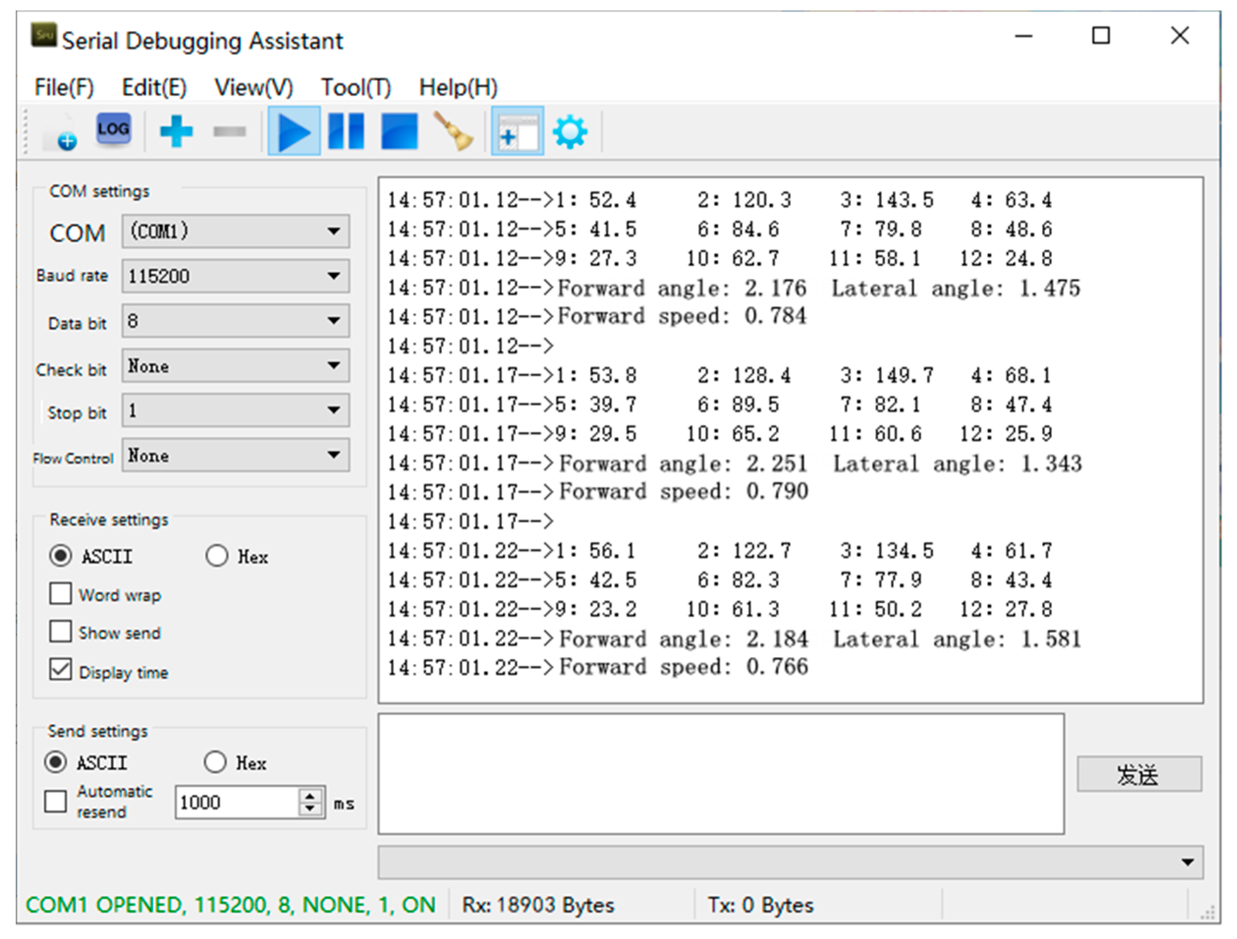Image resolution: width=1237 pixels, height=939 pixels.
Task: Open the View(V) menu
Action: point(253,87)
